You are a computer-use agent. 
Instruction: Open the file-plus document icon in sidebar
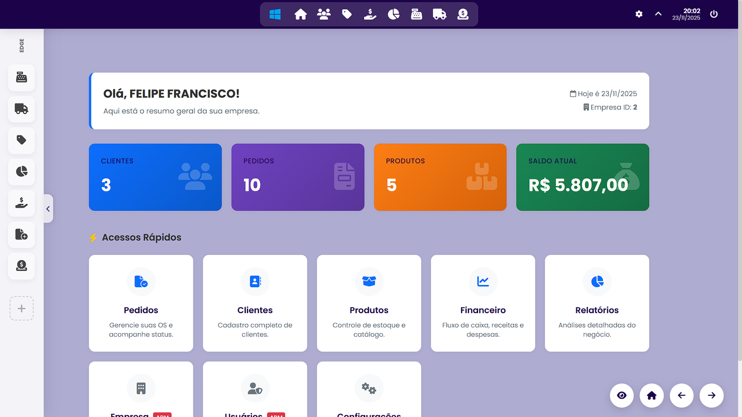click(x=21, y=234)
